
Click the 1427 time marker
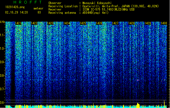point(115,23)
